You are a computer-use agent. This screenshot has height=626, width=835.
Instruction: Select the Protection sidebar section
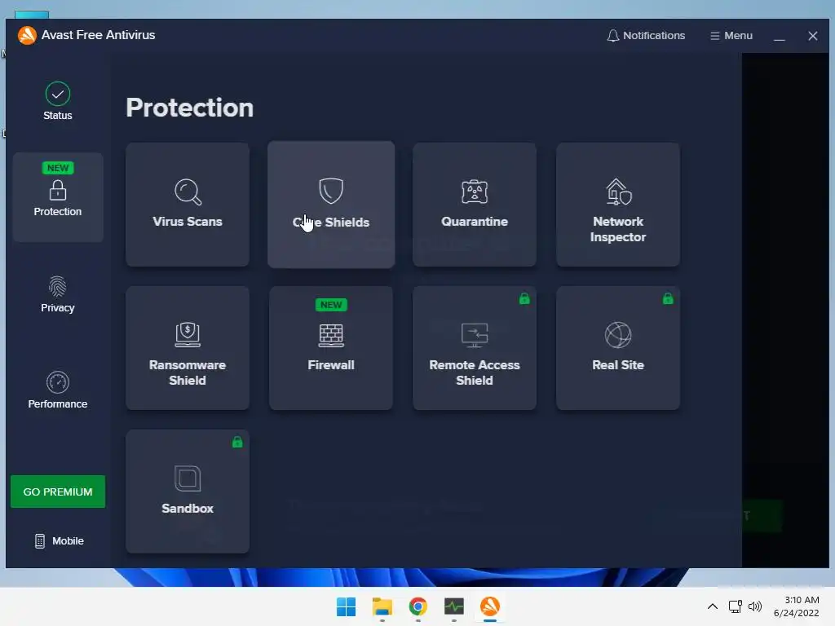58,197
